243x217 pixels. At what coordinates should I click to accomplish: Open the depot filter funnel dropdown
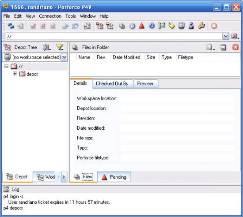[x=60, y=47]
